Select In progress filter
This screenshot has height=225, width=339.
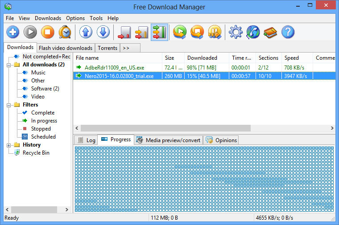(x=44, y=121)
